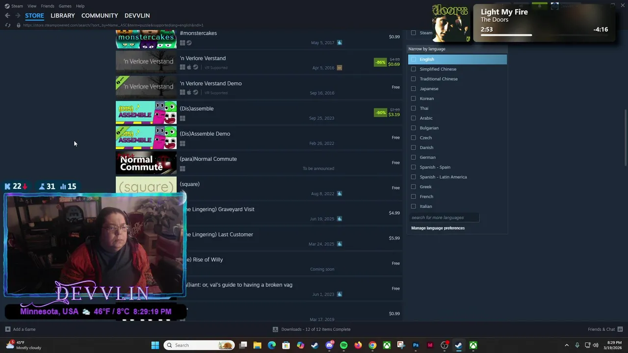Select the Italian language checkbox
The height and width of the screenshot is (353, 628).
(413, 206)
